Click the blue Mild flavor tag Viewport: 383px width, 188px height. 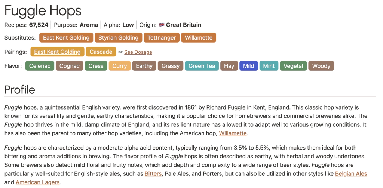point(248,66)
